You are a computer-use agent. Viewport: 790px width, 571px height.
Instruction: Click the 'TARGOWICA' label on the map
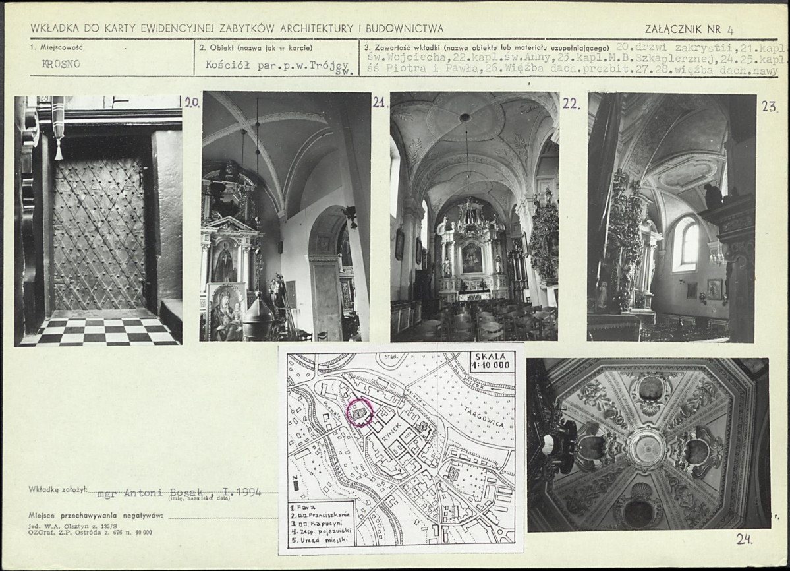tap(484, 417)
